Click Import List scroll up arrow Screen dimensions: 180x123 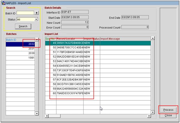153,38
